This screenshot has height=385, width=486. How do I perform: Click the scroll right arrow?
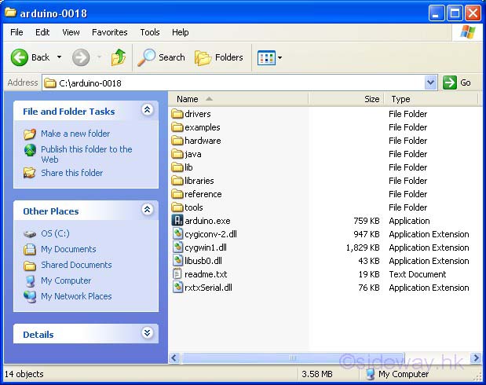476,358
